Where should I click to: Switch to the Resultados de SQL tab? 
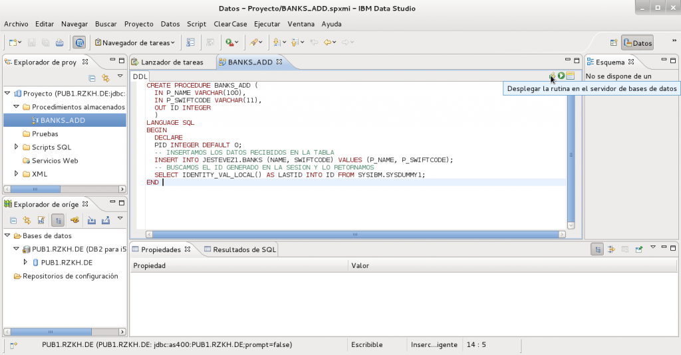(x=239, y=249)
